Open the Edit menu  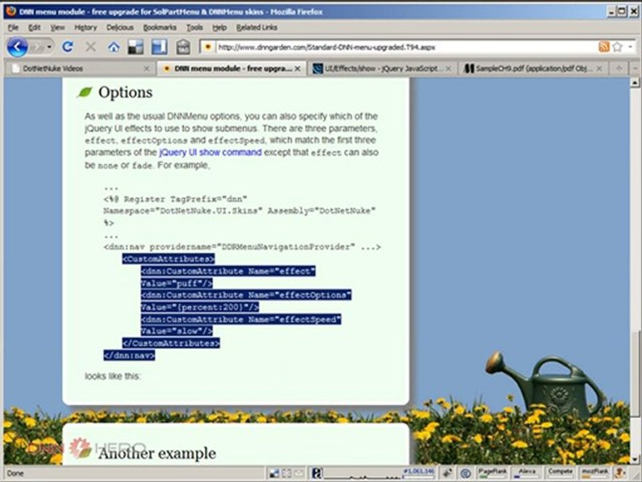(34, 27)
